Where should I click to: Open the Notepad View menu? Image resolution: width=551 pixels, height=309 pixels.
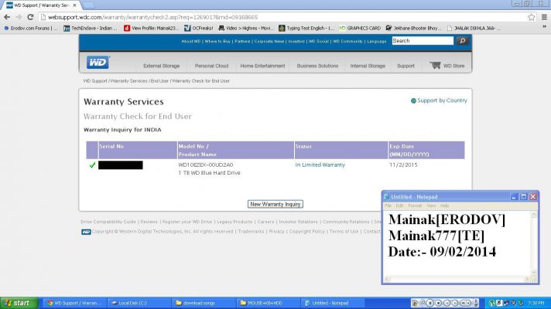point(431,206)
